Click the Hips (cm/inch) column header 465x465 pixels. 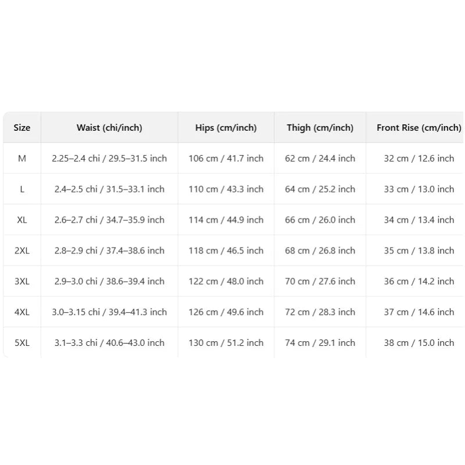[x=226, y=128]
